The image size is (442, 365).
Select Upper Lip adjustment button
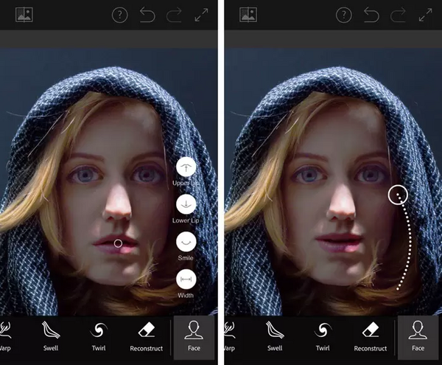[x=186, y=167]
